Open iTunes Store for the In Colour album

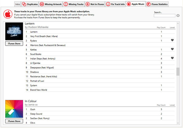pyautogui.click(x=14, y=121)
